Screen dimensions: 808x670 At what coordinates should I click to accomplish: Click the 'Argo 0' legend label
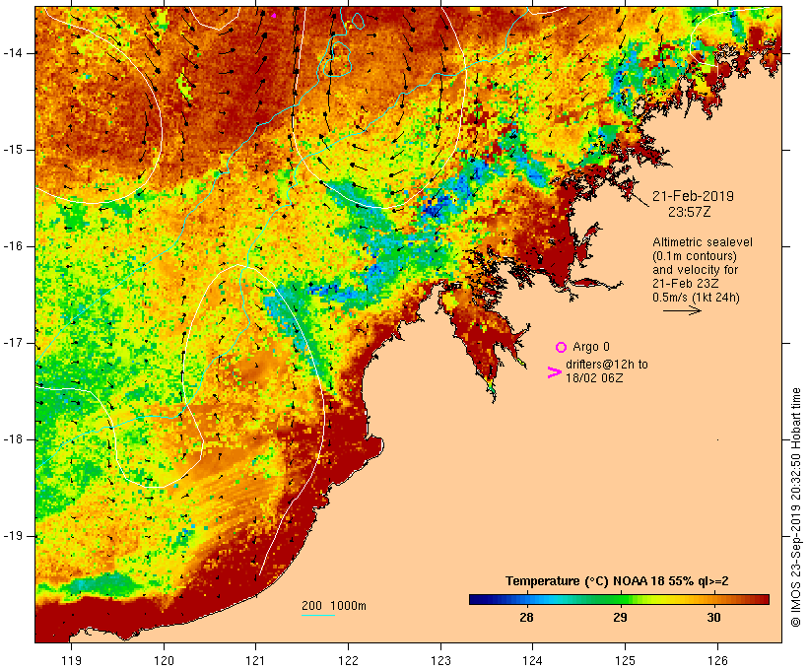pos(591,347)
